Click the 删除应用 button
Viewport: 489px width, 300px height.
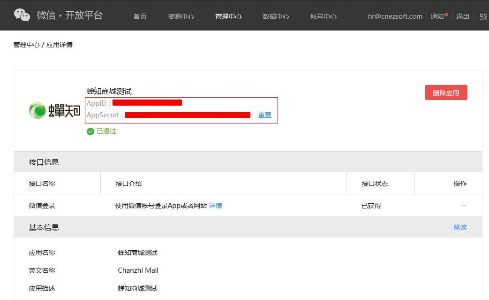click(446, 92)
